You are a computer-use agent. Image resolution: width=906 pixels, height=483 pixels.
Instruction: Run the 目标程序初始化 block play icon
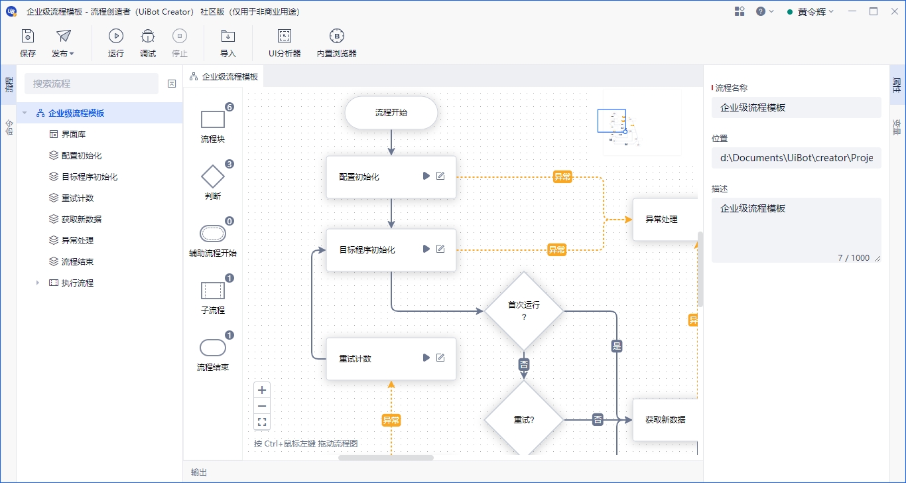pyautogui.click(x=426, y=249)
